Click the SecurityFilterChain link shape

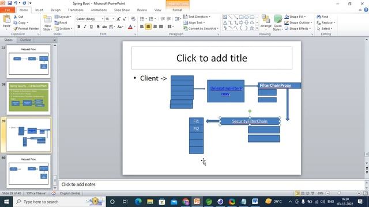click(x=250, y=121)
